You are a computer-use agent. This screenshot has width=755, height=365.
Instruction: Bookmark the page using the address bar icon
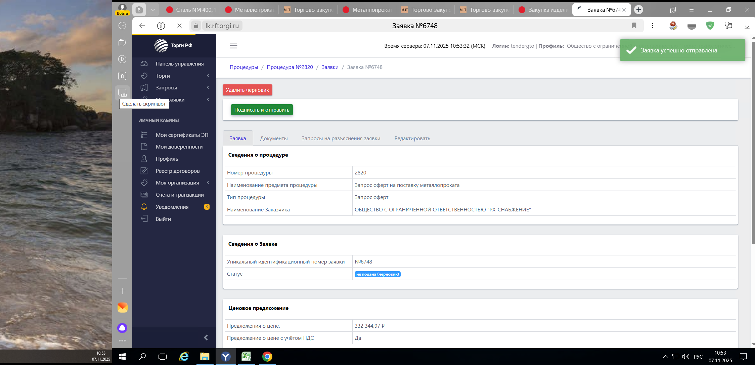634,26
